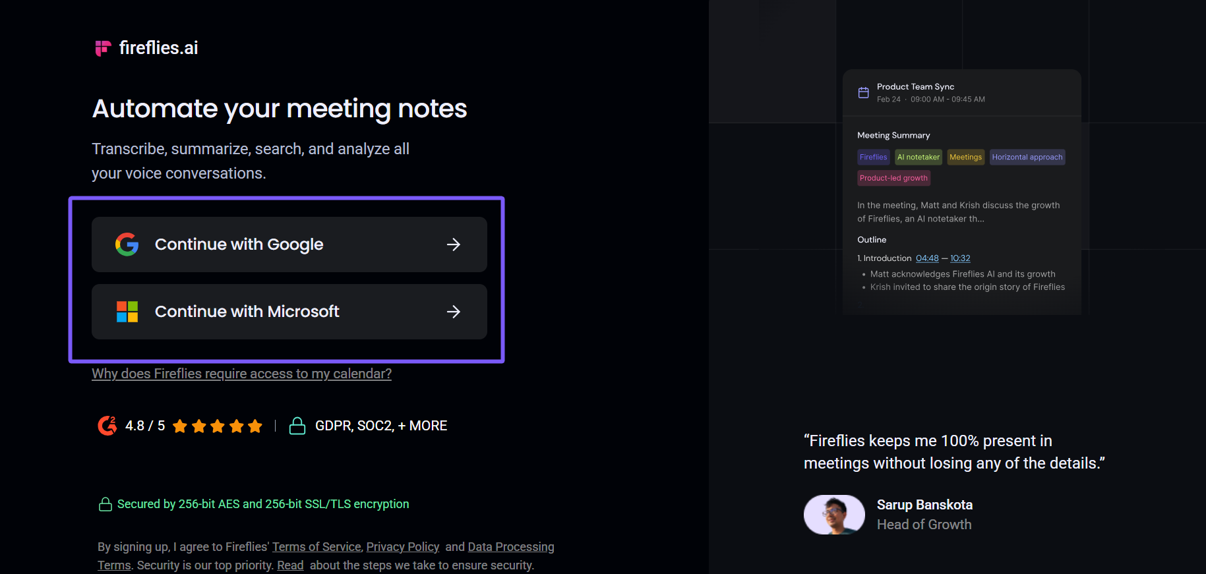Viewport: 1206px width, 574px height.
Task: Select the Product-led growth tag
Action: (893, 178)
